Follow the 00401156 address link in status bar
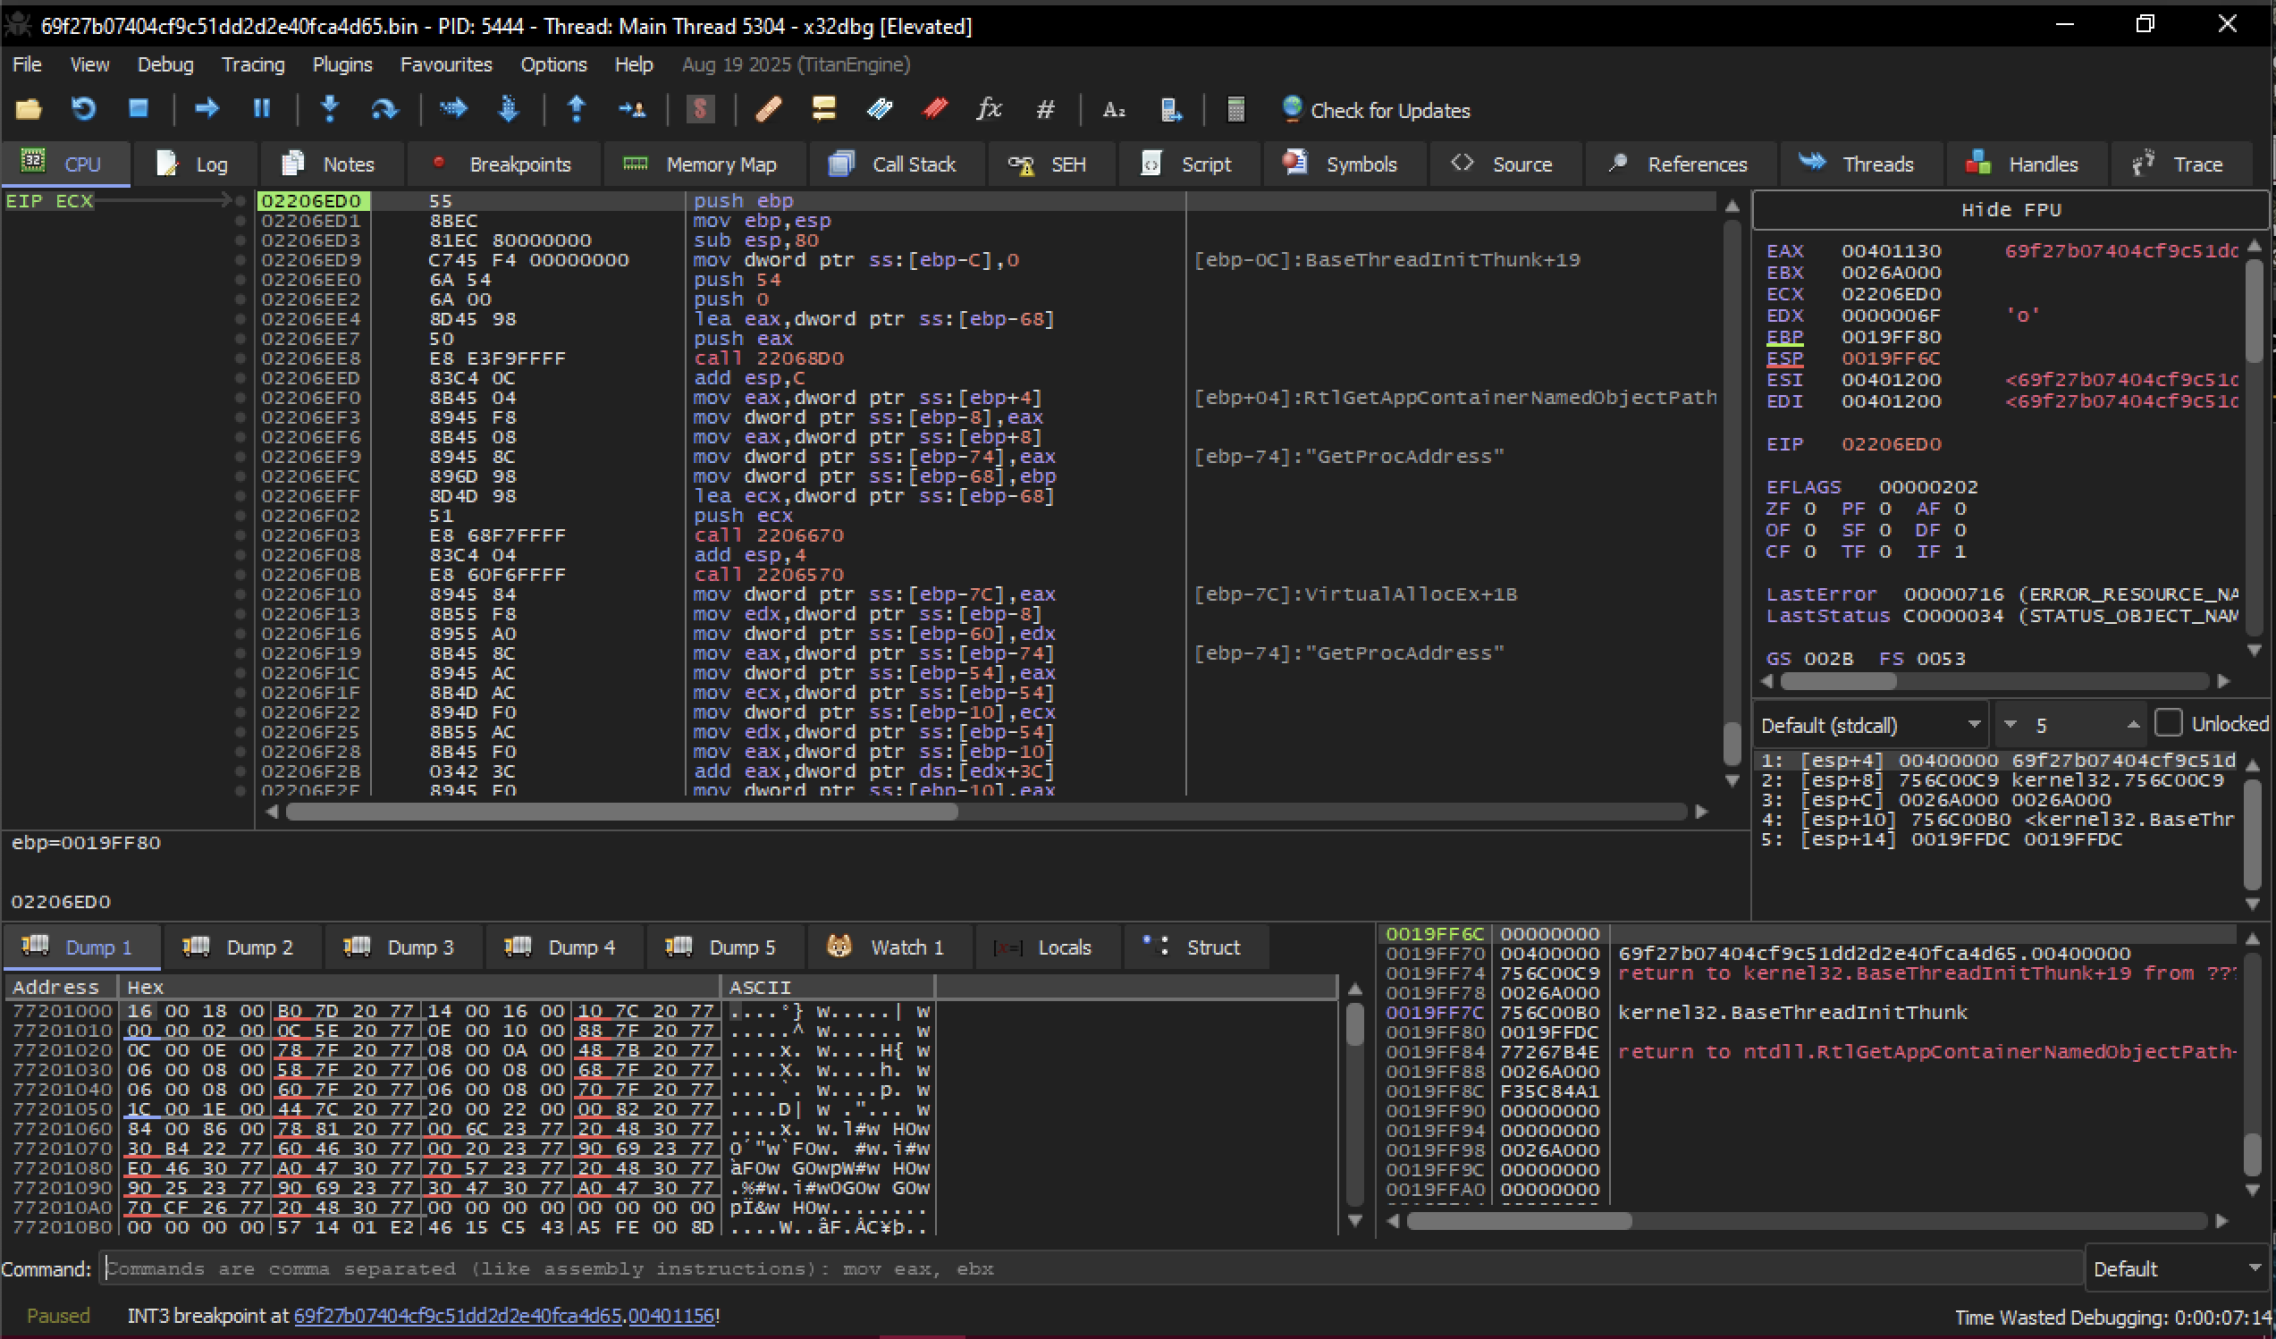Image resolution: width=2276 pixels, height=1339 pixels. click(671, 1316)
